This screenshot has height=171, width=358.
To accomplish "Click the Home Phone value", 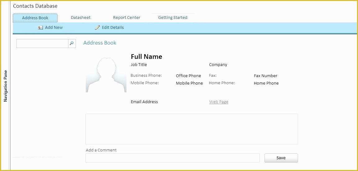I will (266, 83).
